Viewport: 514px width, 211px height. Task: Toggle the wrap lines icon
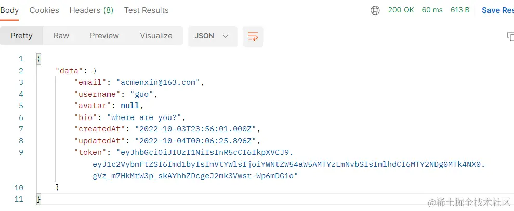[x=253, y=36]
